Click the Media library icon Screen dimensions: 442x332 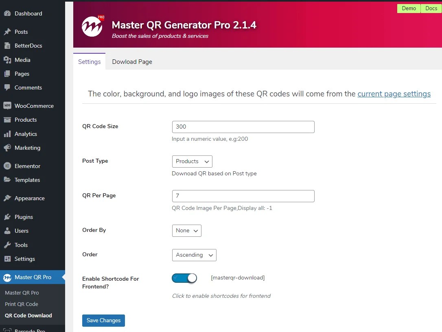(x=7, y=60)
